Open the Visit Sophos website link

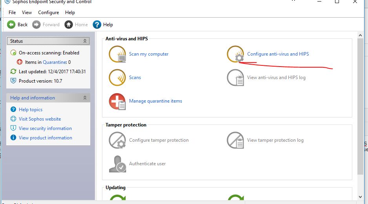point(40,119)
